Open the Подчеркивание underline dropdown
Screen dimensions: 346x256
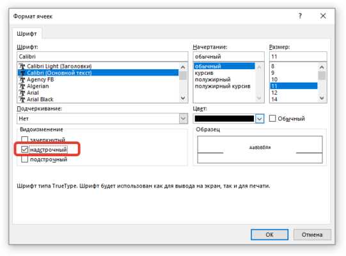point(102,118)
